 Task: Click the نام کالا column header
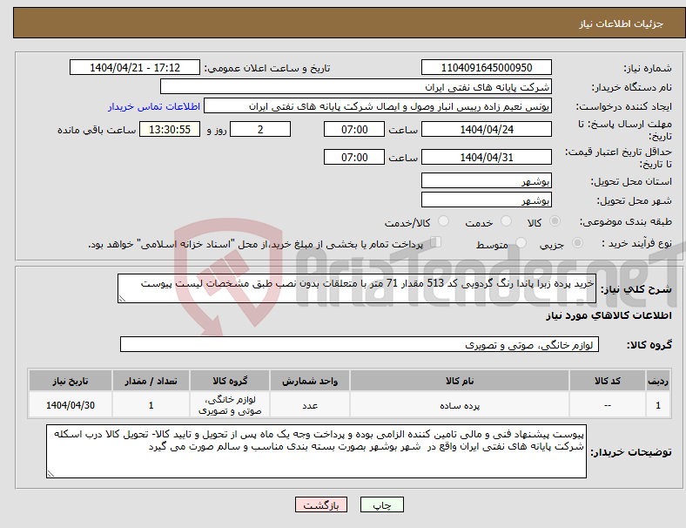(x=460, y=381)
